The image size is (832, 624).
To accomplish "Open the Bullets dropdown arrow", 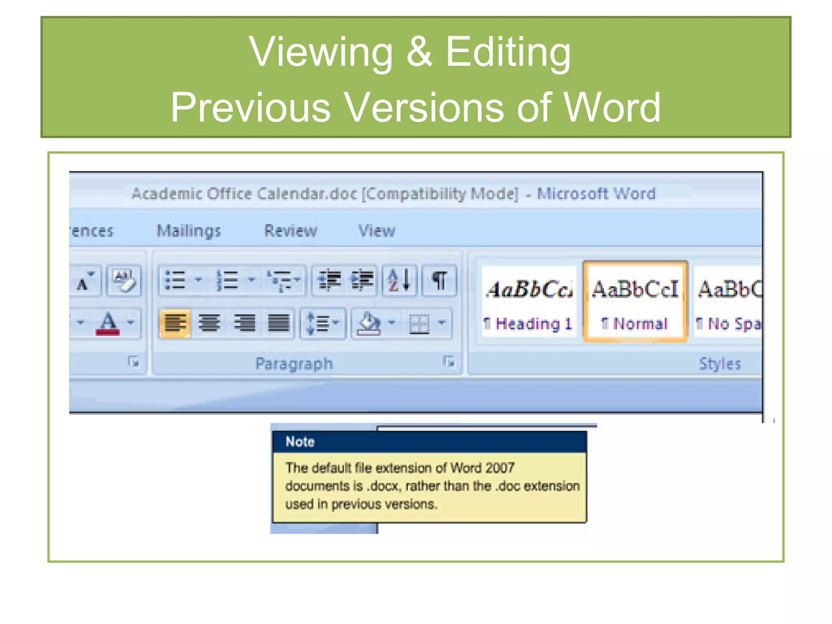I will pos(198,279).
